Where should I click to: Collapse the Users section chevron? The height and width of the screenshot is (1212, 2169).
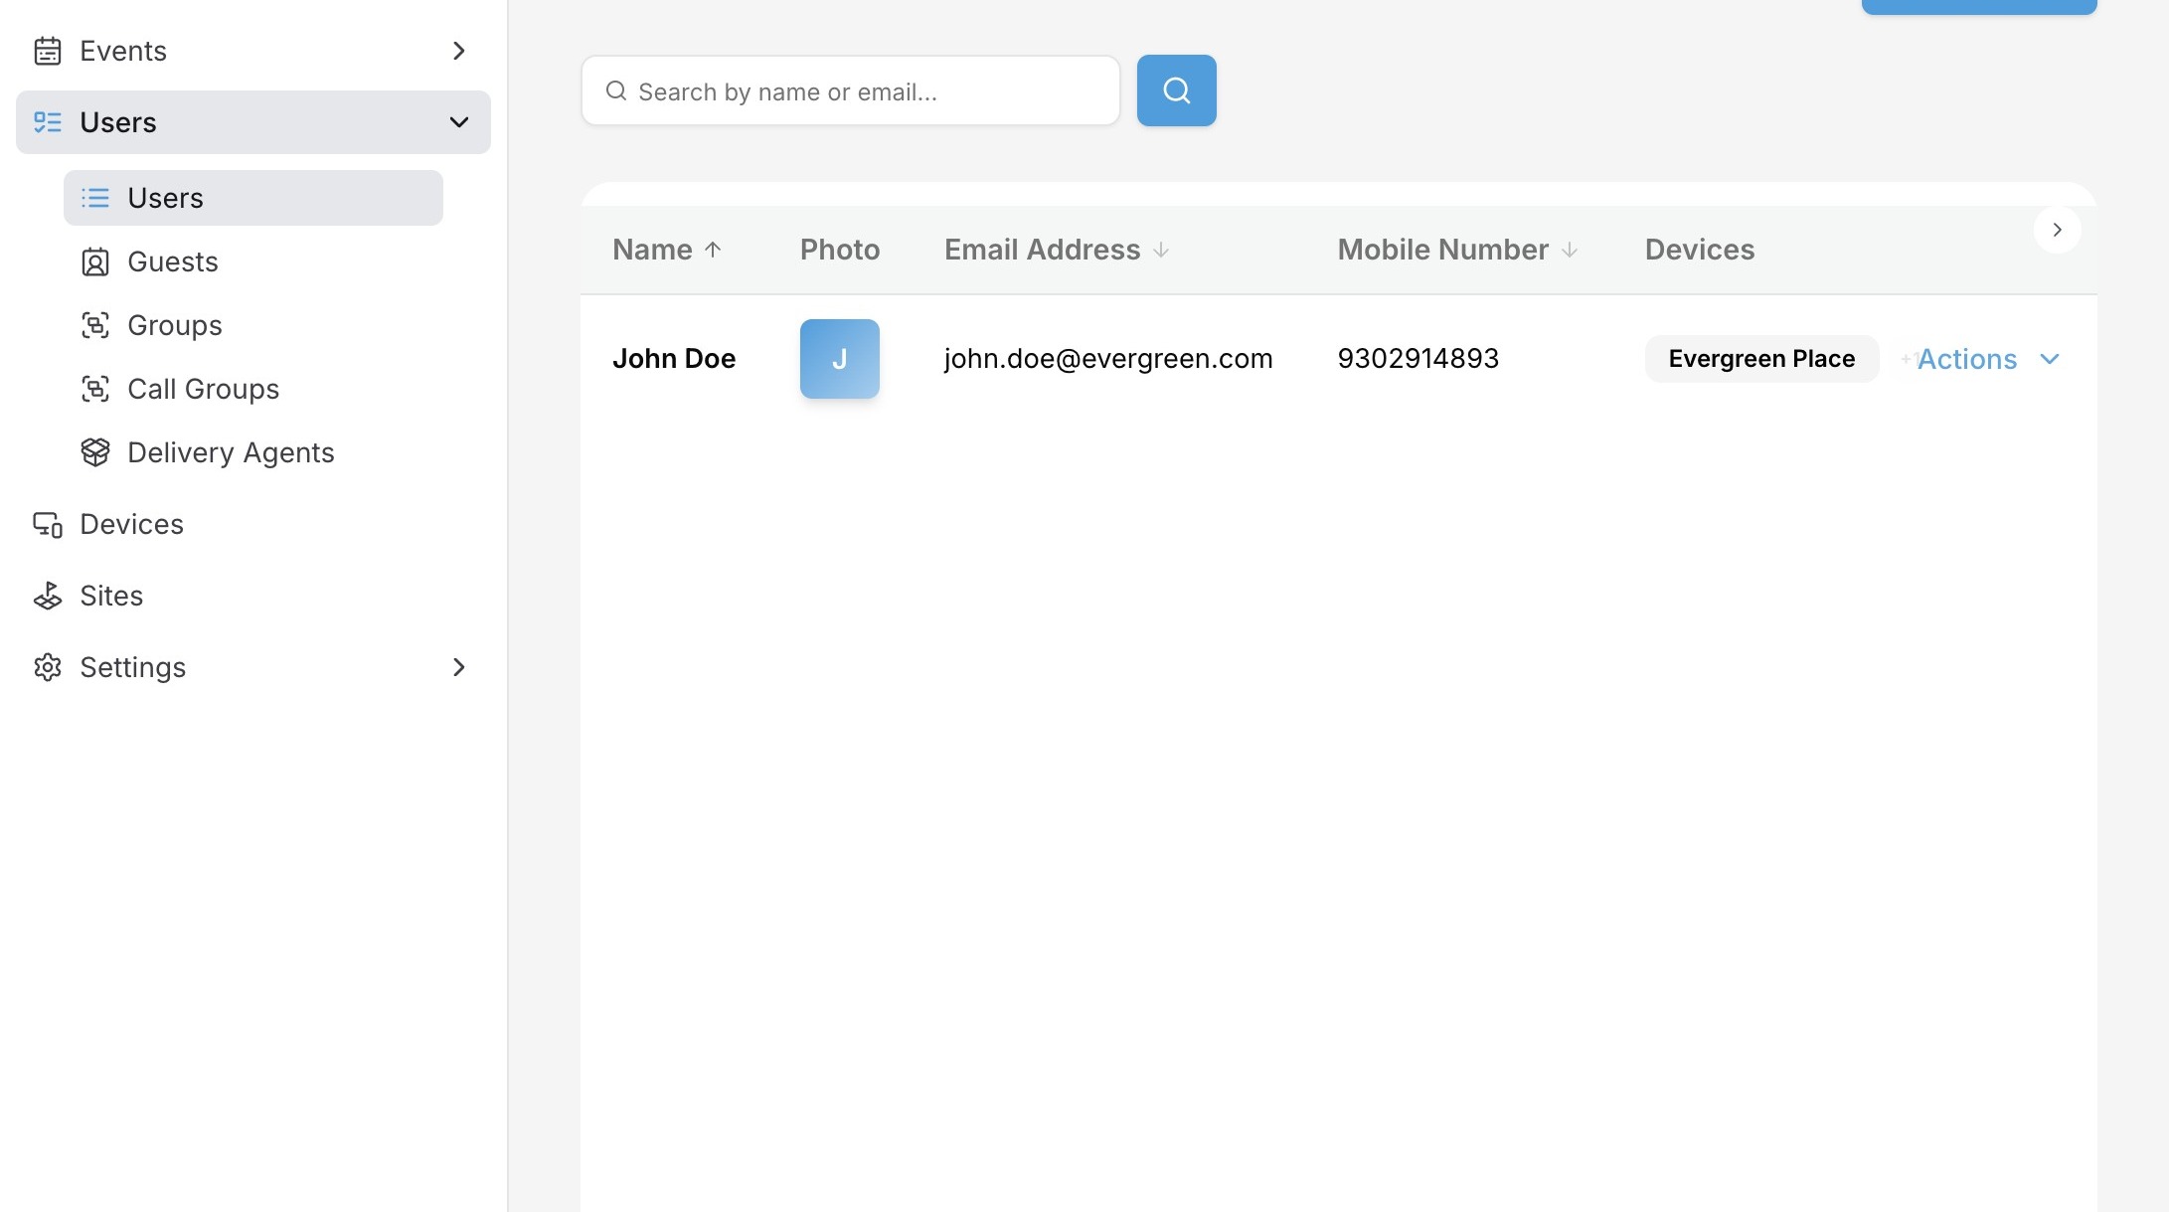coord(458,122)
